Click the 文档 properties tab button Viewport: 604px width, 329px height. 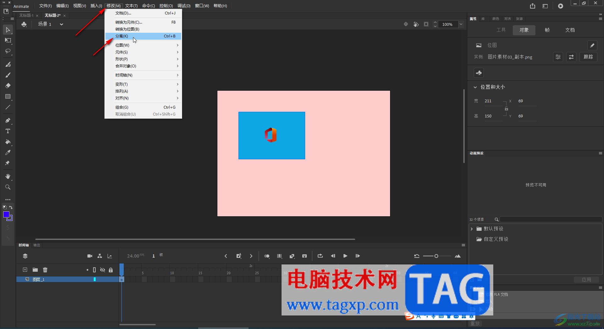point(570,30)
